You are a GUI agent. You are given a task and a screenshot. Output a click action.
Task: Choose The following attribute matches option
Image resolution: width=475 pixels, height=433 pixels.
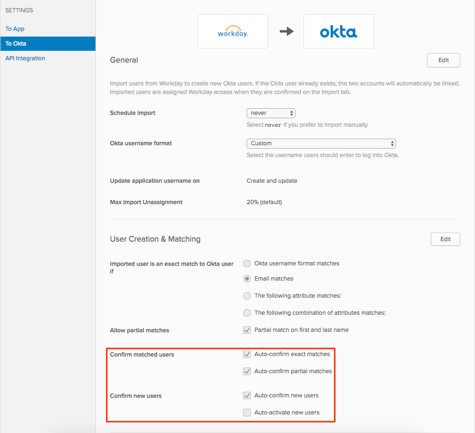click(x=247, y=295)
